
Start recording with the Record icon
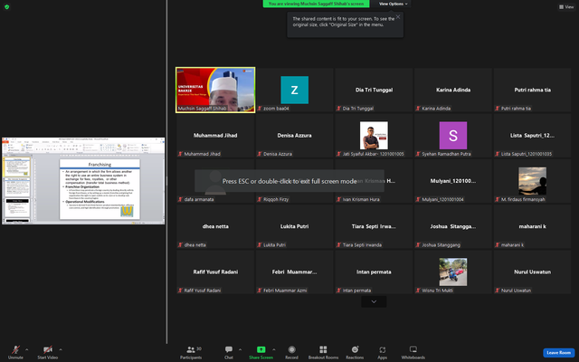pos(291,352)
